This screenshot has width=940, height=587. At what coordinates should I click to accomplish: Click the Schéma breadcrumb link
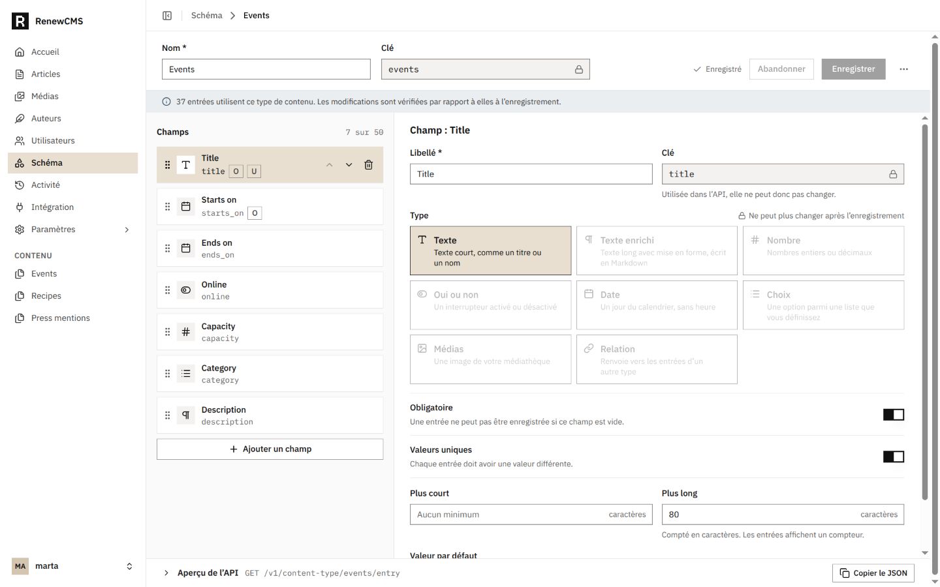tap(206, 16)
